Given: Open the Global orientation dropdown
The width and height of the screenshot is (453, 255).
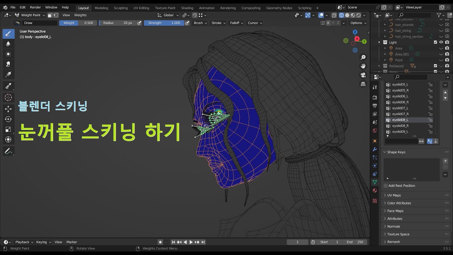Looking at the screenshot, I should [168, 15].
